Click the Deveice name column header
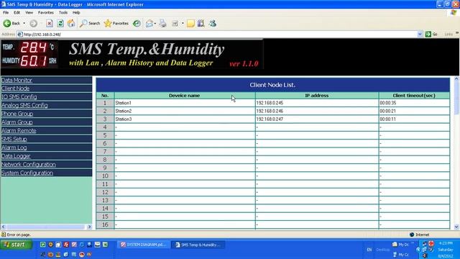Viewport: 460px width, 259px height. click(x=185, y=96)
